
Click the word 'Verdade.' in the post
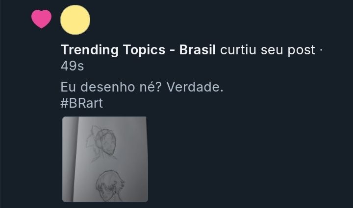195,87
